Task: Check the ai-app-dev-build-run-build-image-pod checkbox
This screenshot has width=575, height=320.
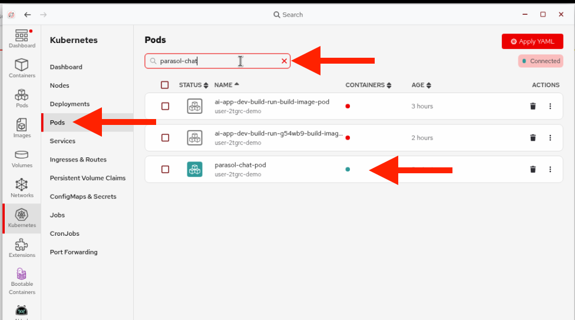Action: (165, 106)
